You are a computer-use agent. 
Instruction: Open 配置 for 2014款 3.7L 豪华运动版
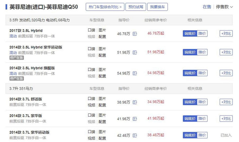coord(102,138)
